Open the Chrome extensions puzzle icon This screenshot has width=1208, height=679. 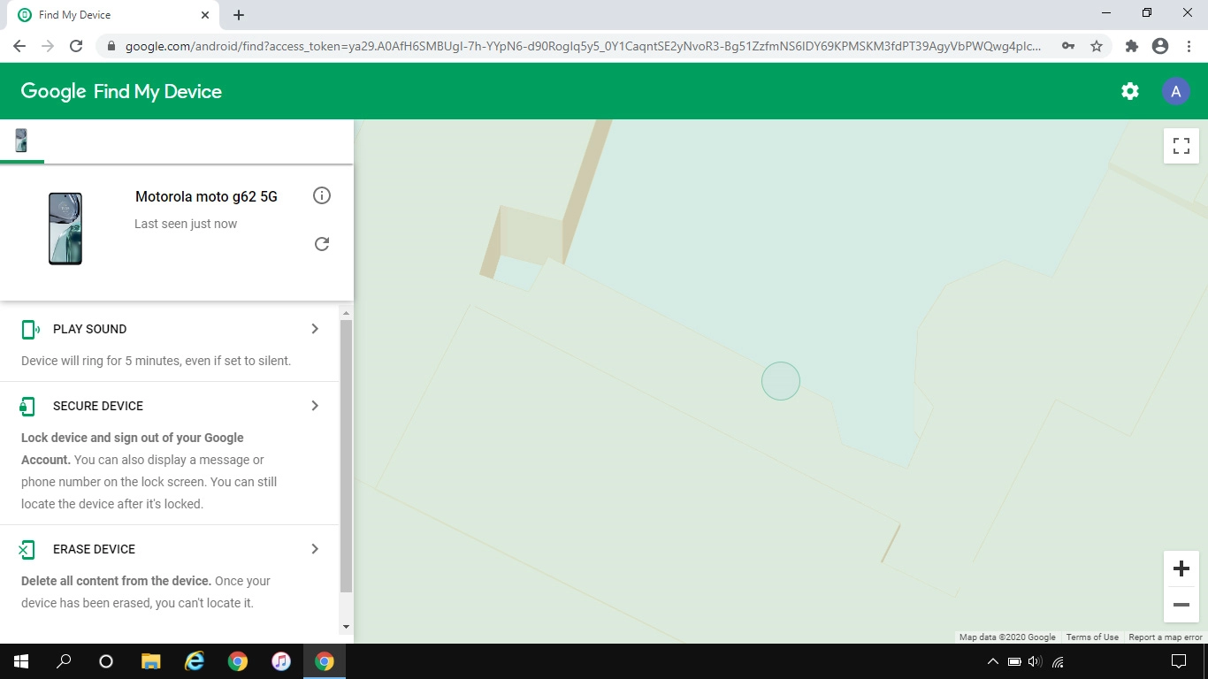pos(1131,46)
